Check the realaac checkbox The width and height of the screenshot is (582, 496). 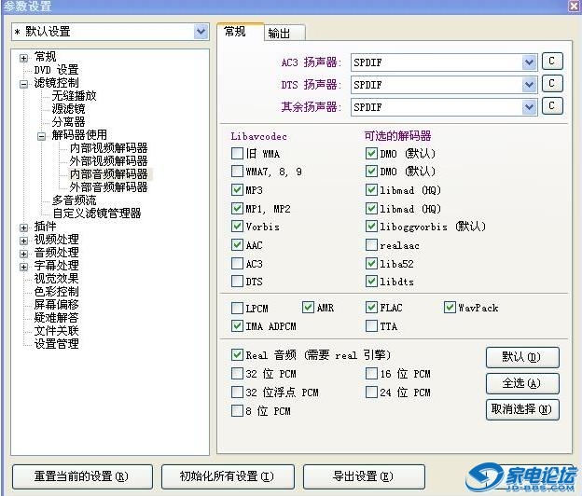[371, 244]
